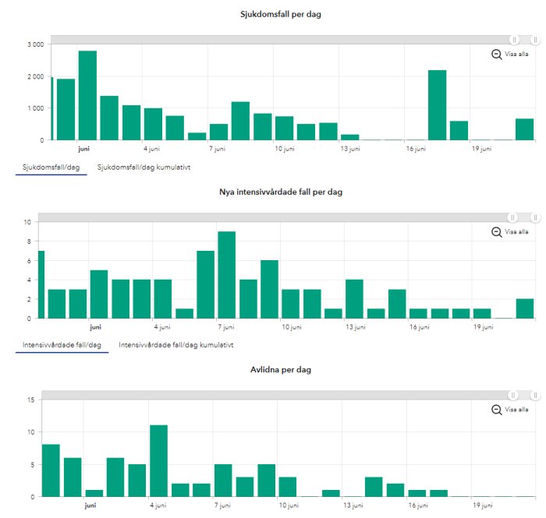Click right range handle of intensivvårdade scrollbar

[536, 217]
